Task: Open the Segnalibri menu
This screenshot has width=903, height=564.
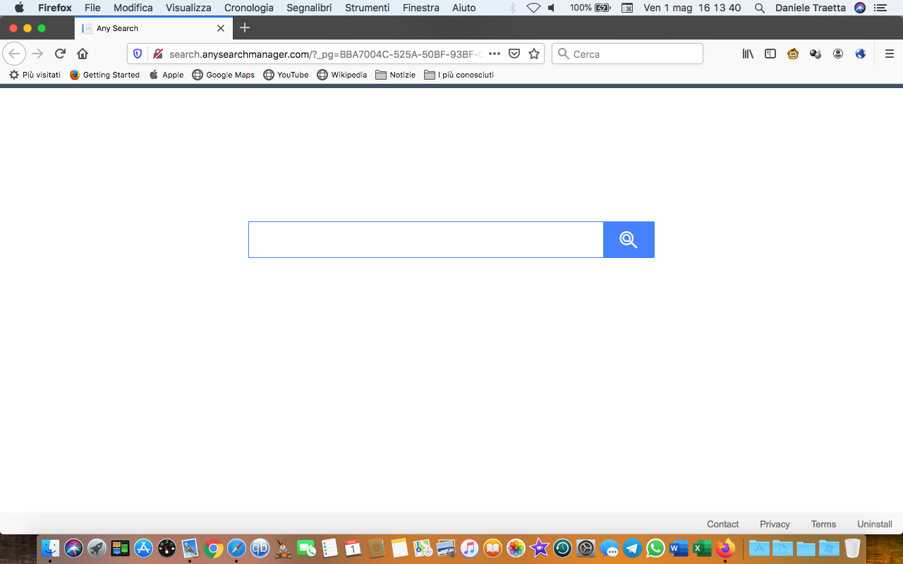Action: pos(309,8)
